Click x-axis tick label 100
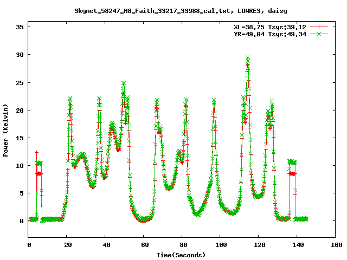Viewport: 347px width, 260px height. point(221,245)
